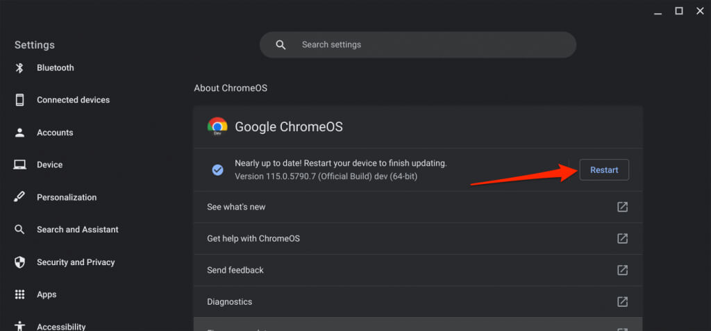
Task: Click the Connected devices phone icon
Action: click(20, 100)
